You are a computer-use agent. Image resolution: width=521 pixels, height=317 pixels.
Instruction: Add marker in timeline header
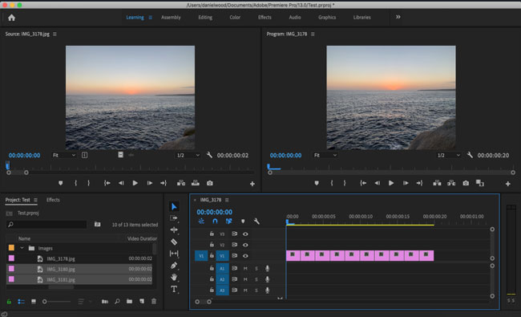coord(243,221)
